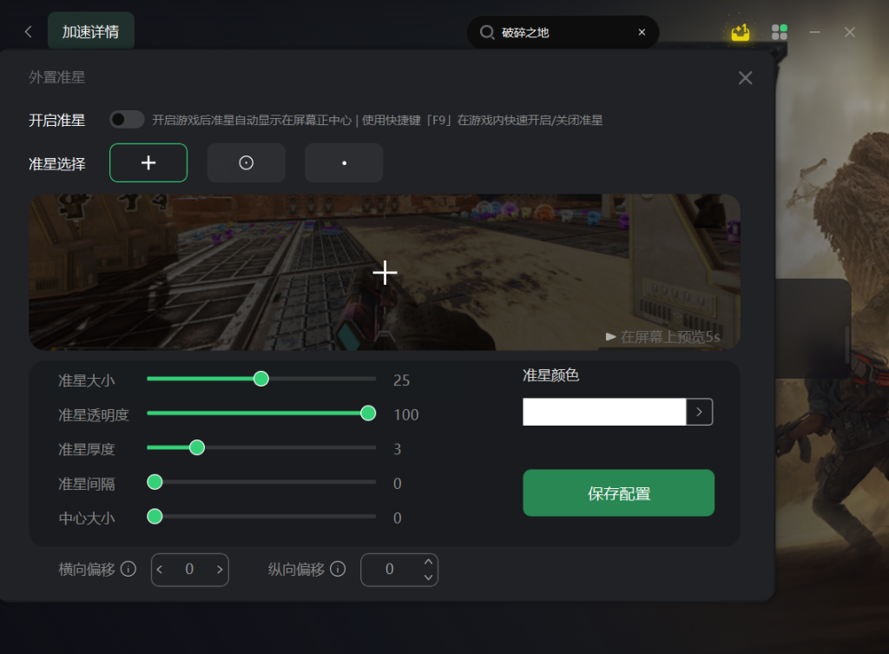This screenshot has width=889, height=654.
Task: Open the yellow gift box icon
Action: tap(740, 32)
